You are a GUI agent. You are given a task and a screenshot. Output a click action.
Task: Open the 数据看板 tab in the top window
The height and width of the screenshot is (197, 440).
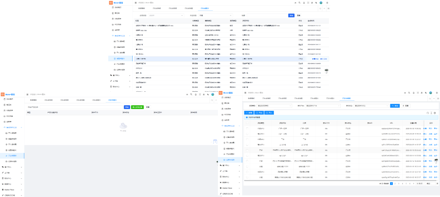click(141, 8)
